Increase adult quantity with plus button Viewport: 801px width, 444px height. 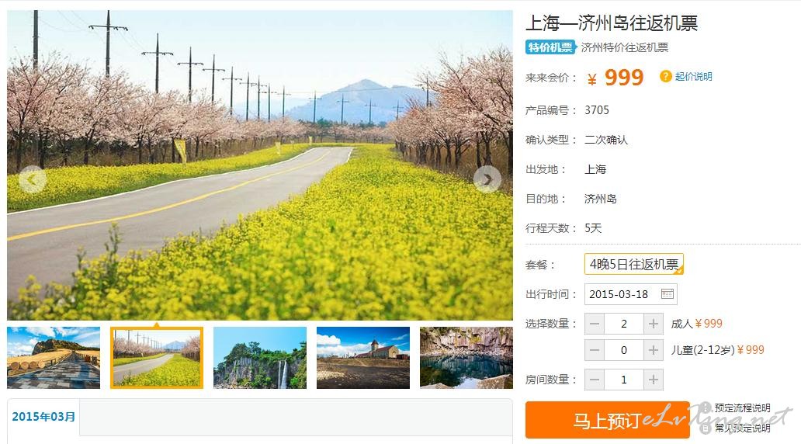tap(654, 324)
